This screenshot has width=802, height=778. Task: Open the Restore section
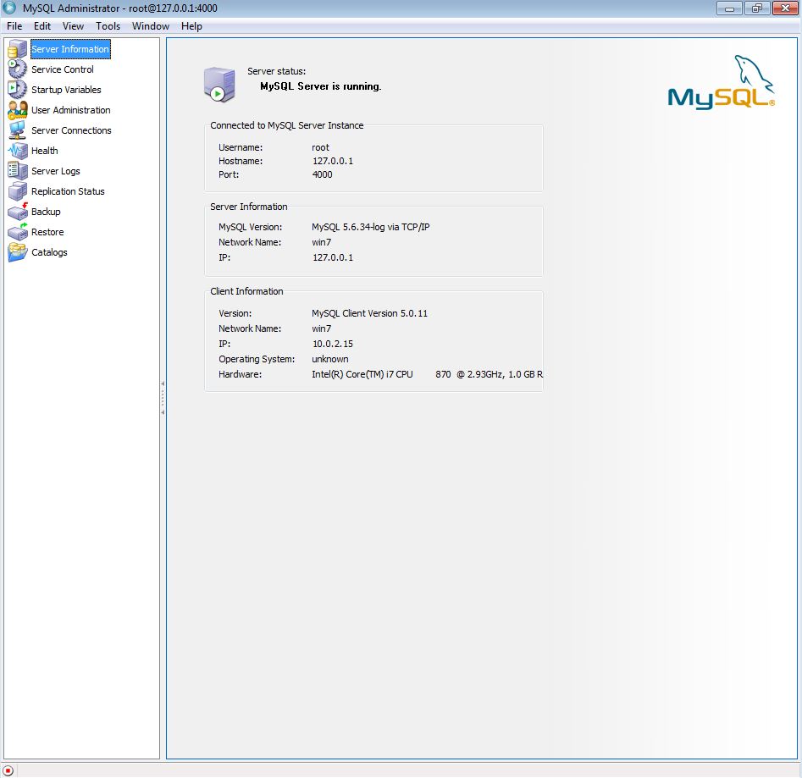47,232
